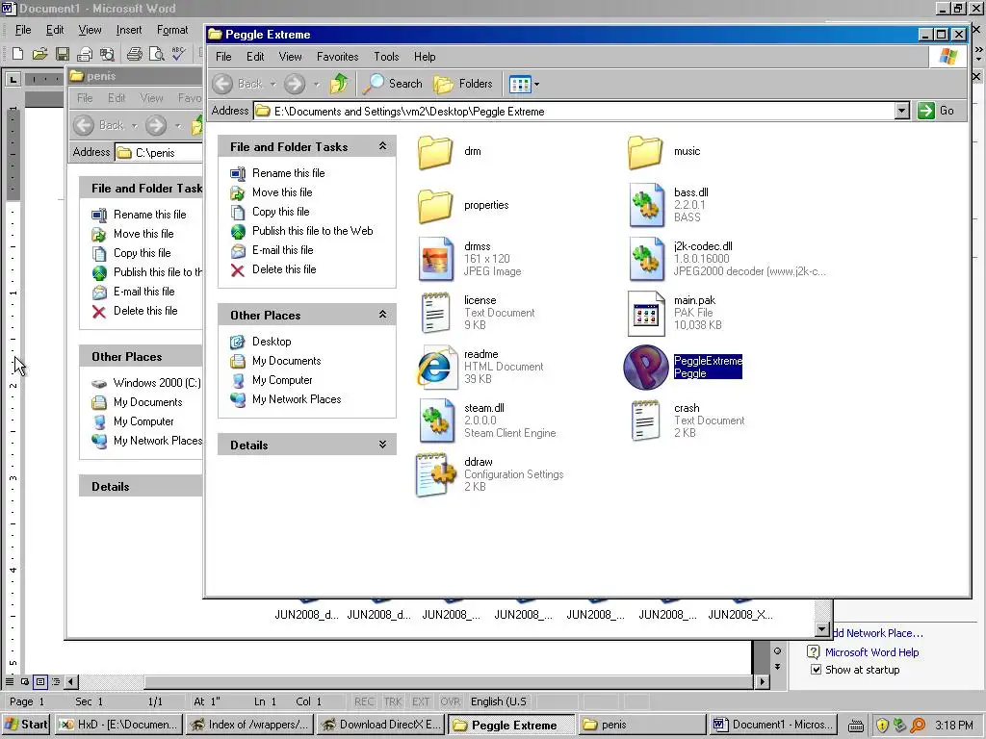Open the Format menu in Microsoft Word
The width and height of the screenshot is (986, 739).
tap(172, 30)
